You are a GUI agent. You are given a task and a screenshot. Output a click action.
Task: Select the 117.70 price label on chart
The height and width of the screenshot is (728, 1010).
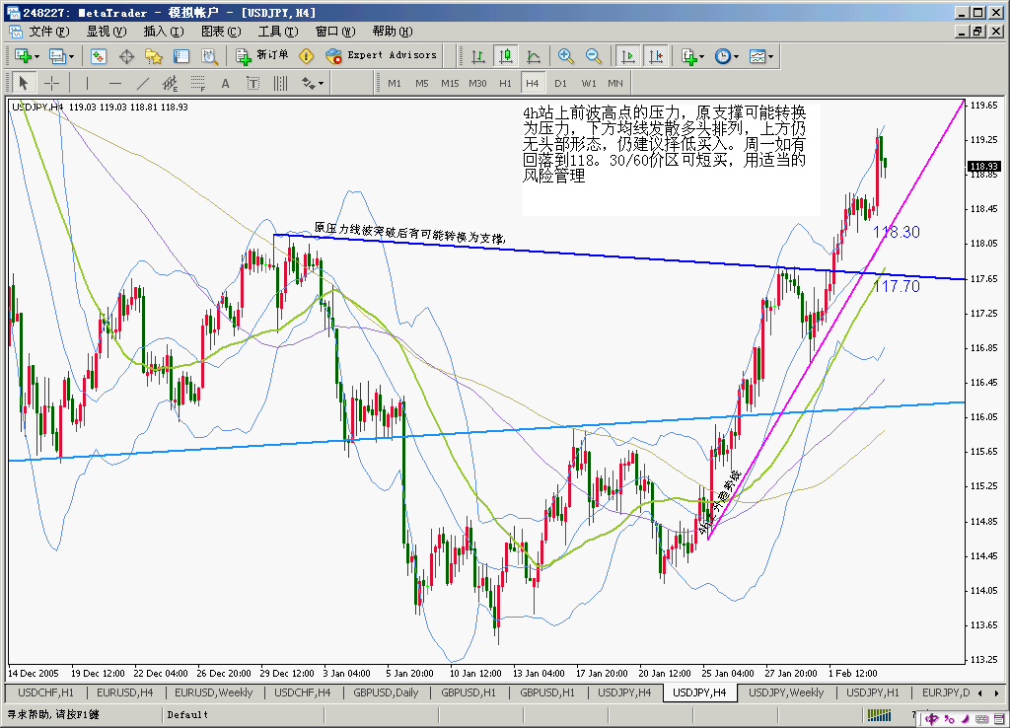point(896,286)
